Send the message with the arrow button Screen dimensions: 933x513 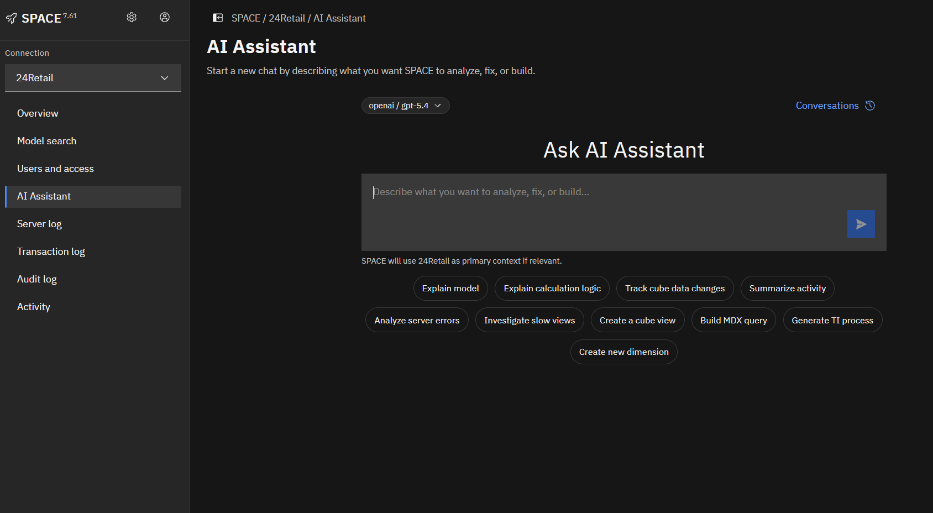pyautogui.click(x=861, y=224)
